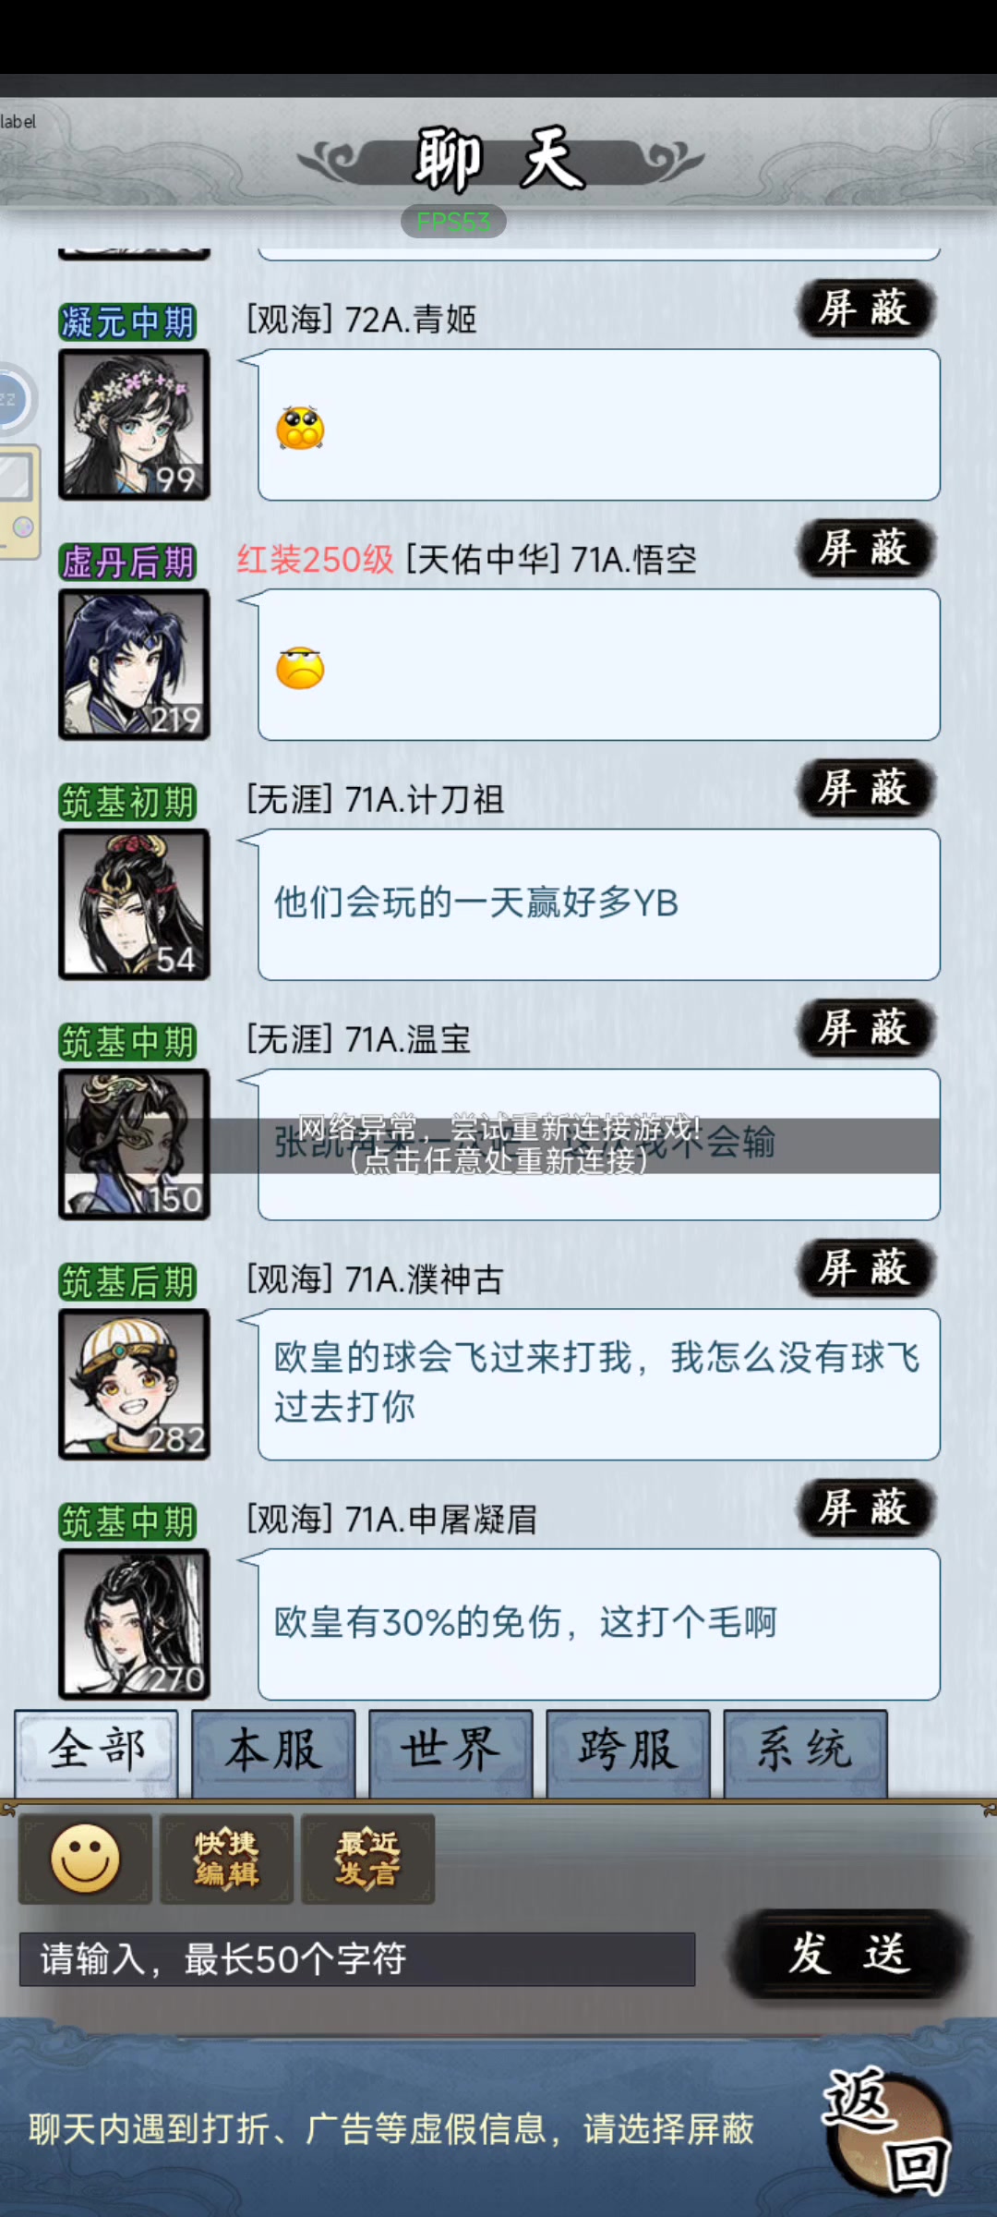997x2217 pixels.
Task: Open the emoji smiley picker
Action: [86, 1859]
